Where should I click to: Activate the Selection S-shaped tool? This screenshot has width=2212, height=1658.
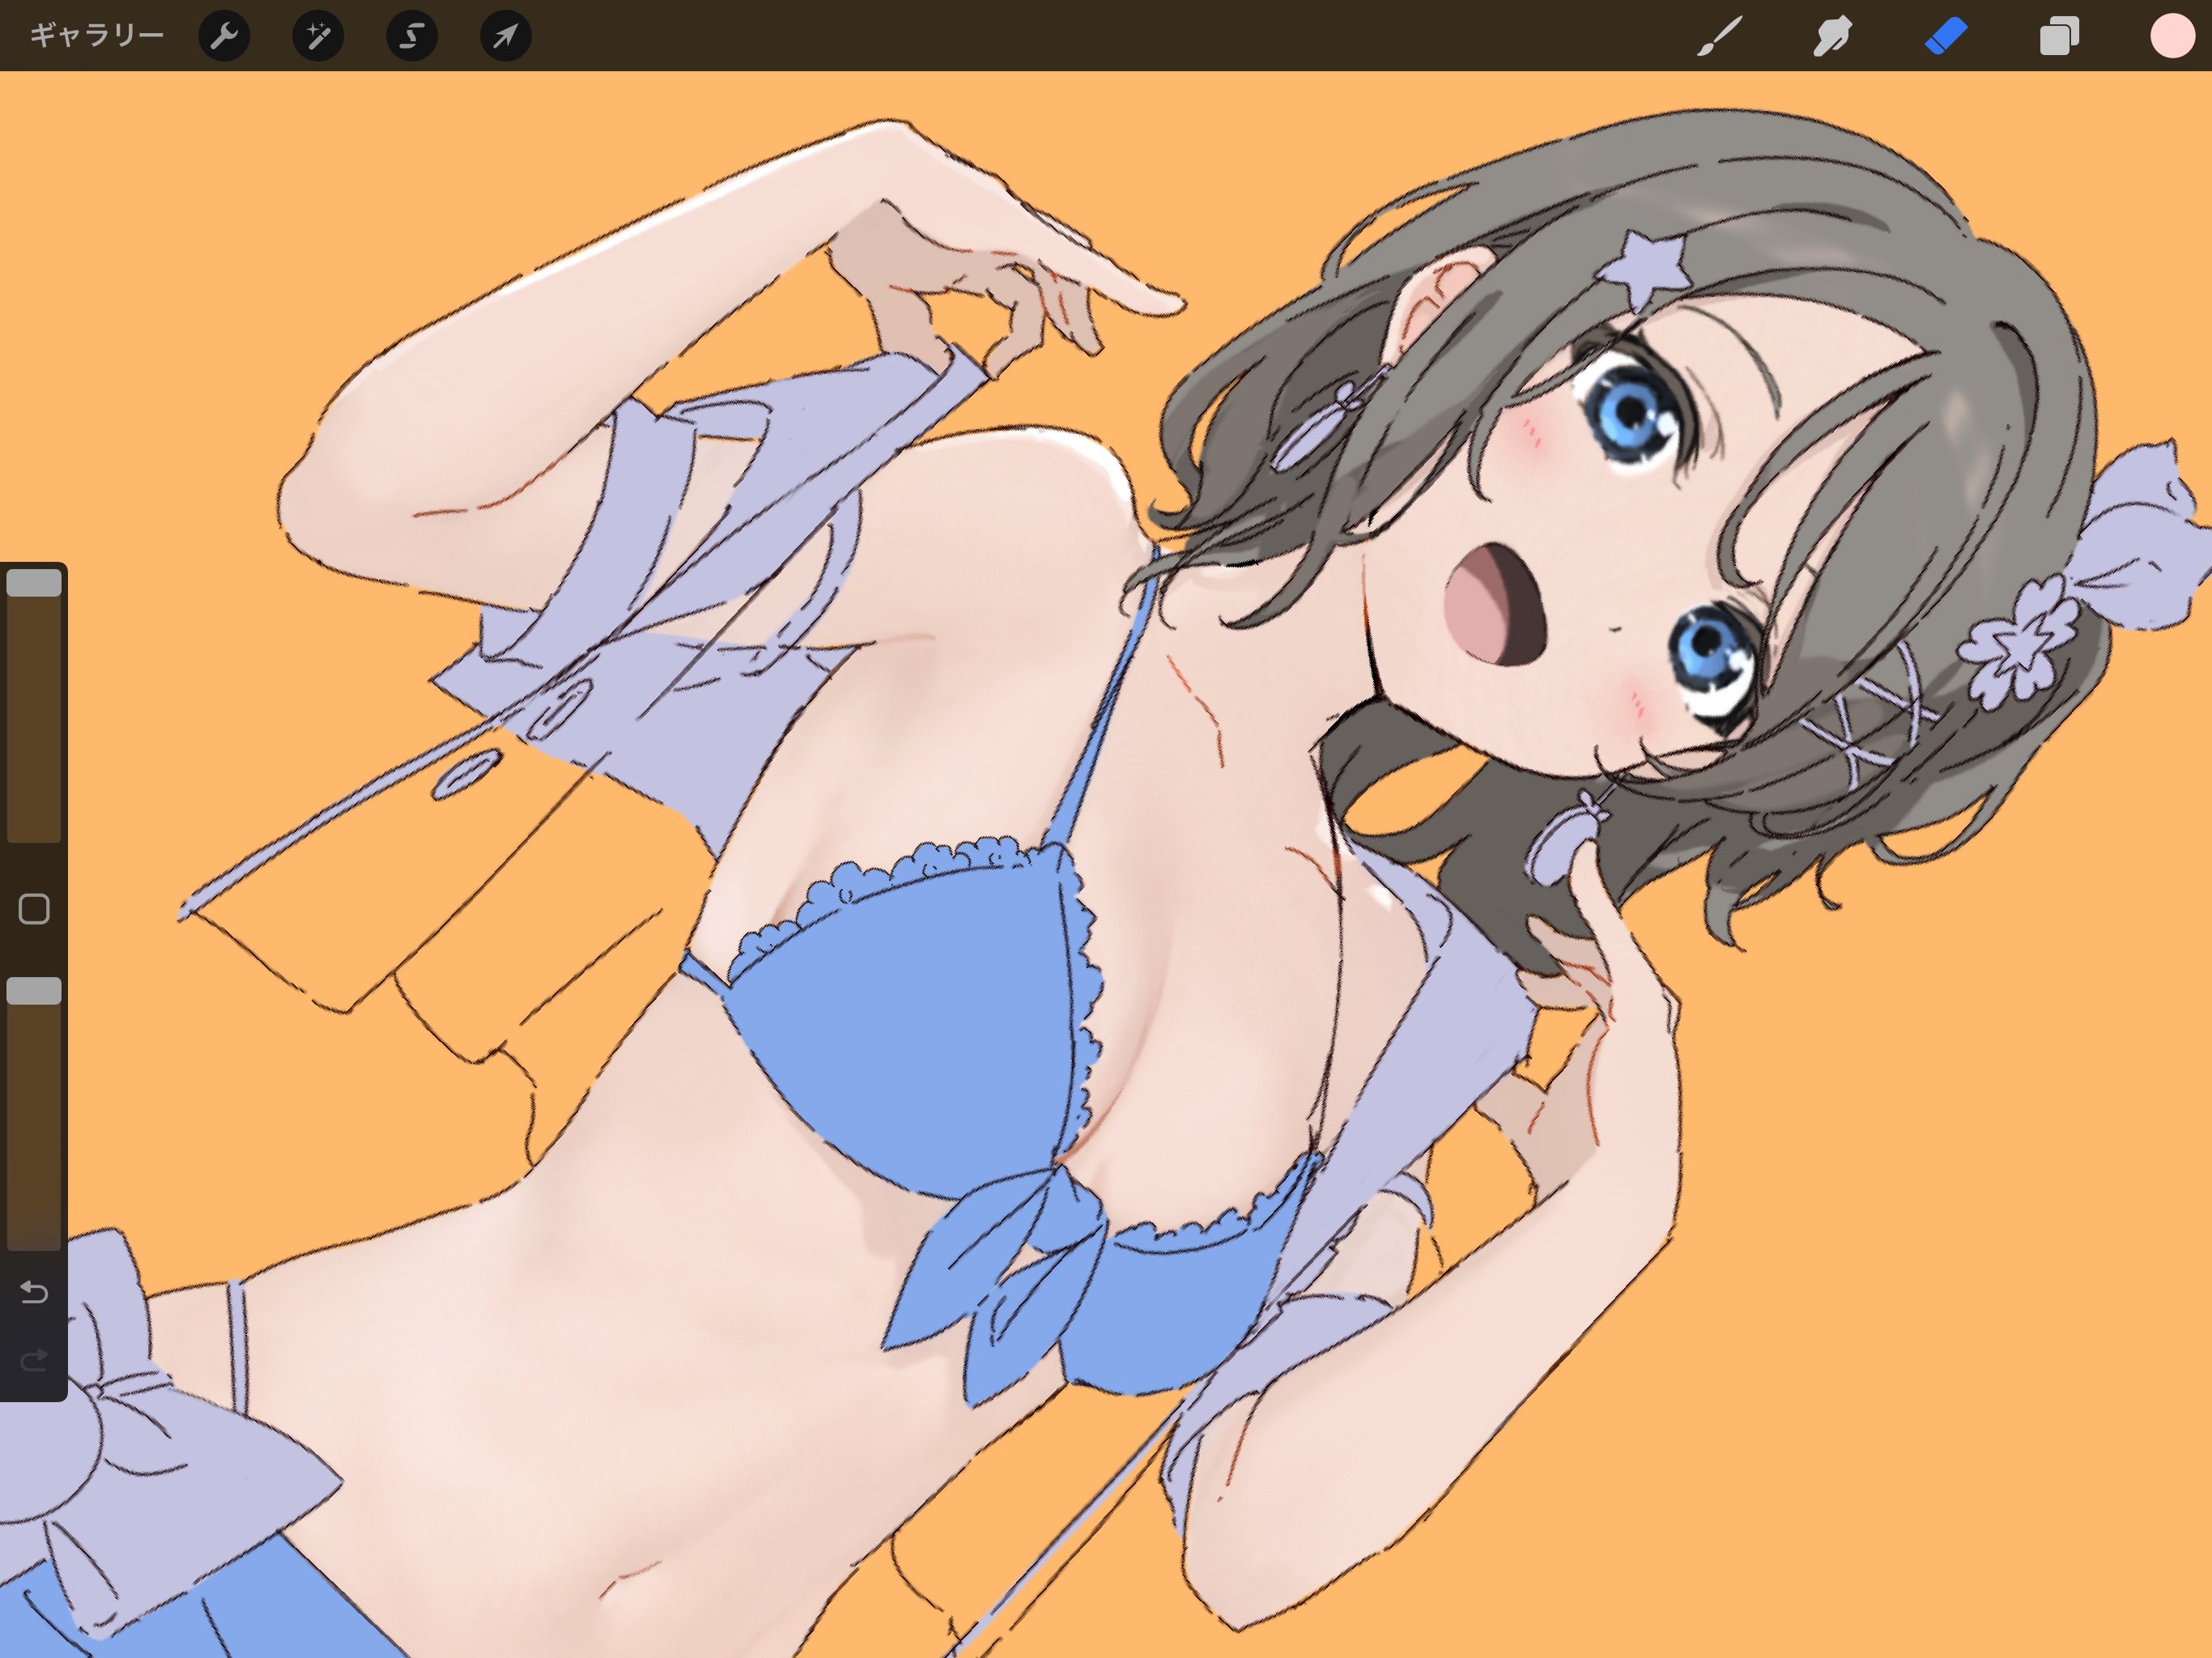click(411, 37)
